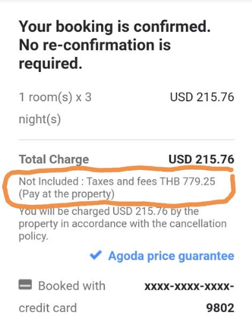
Task: Click the masked card number xxxx-xxxx-xxxx-
Action: 189,287
